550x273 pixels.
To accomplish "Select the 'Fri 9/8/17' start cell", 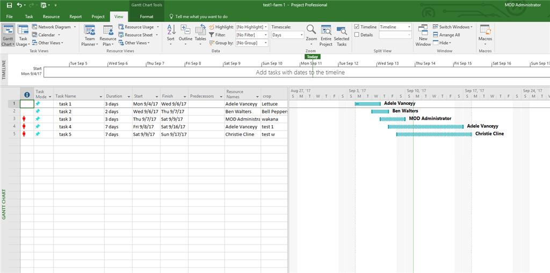I will tap(146, 127).
